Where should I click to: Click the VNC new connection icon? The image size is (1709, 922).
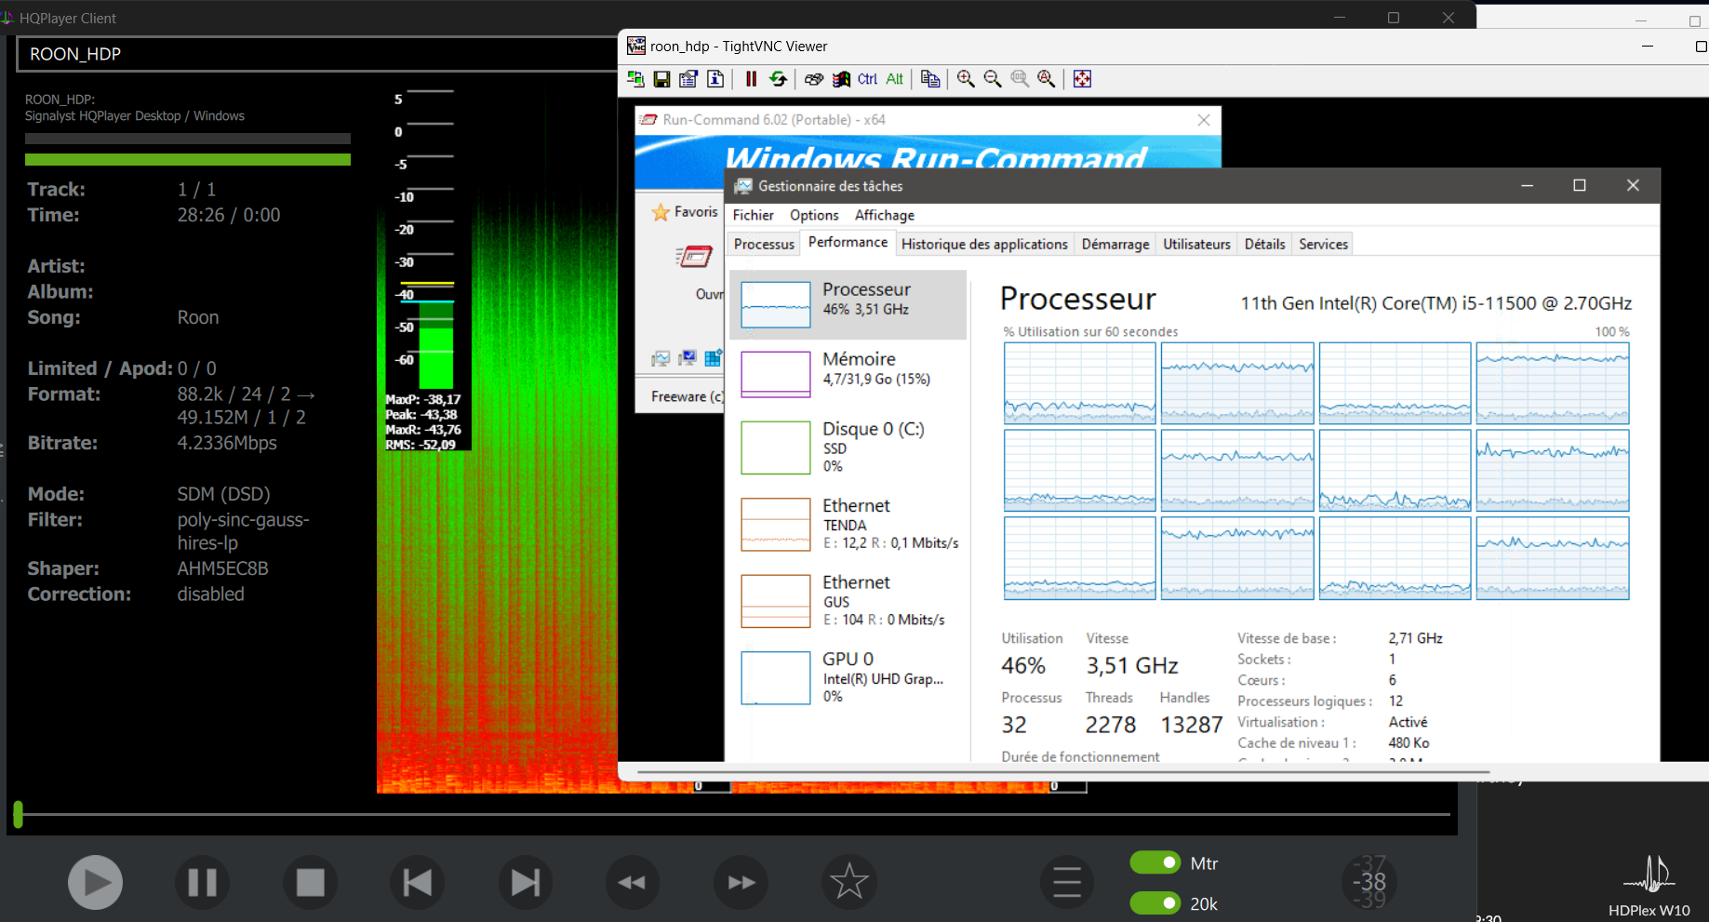(x=635, y=79)
